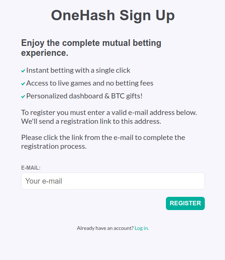Click the "Already have an account?" text
225x260 pixels.
105,228
